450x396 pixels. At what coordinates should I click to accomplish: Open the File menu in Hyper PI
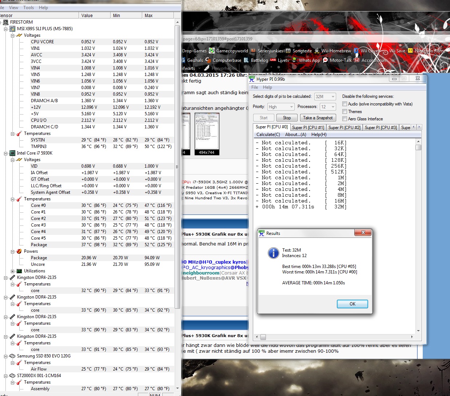(x=255, y=87)
